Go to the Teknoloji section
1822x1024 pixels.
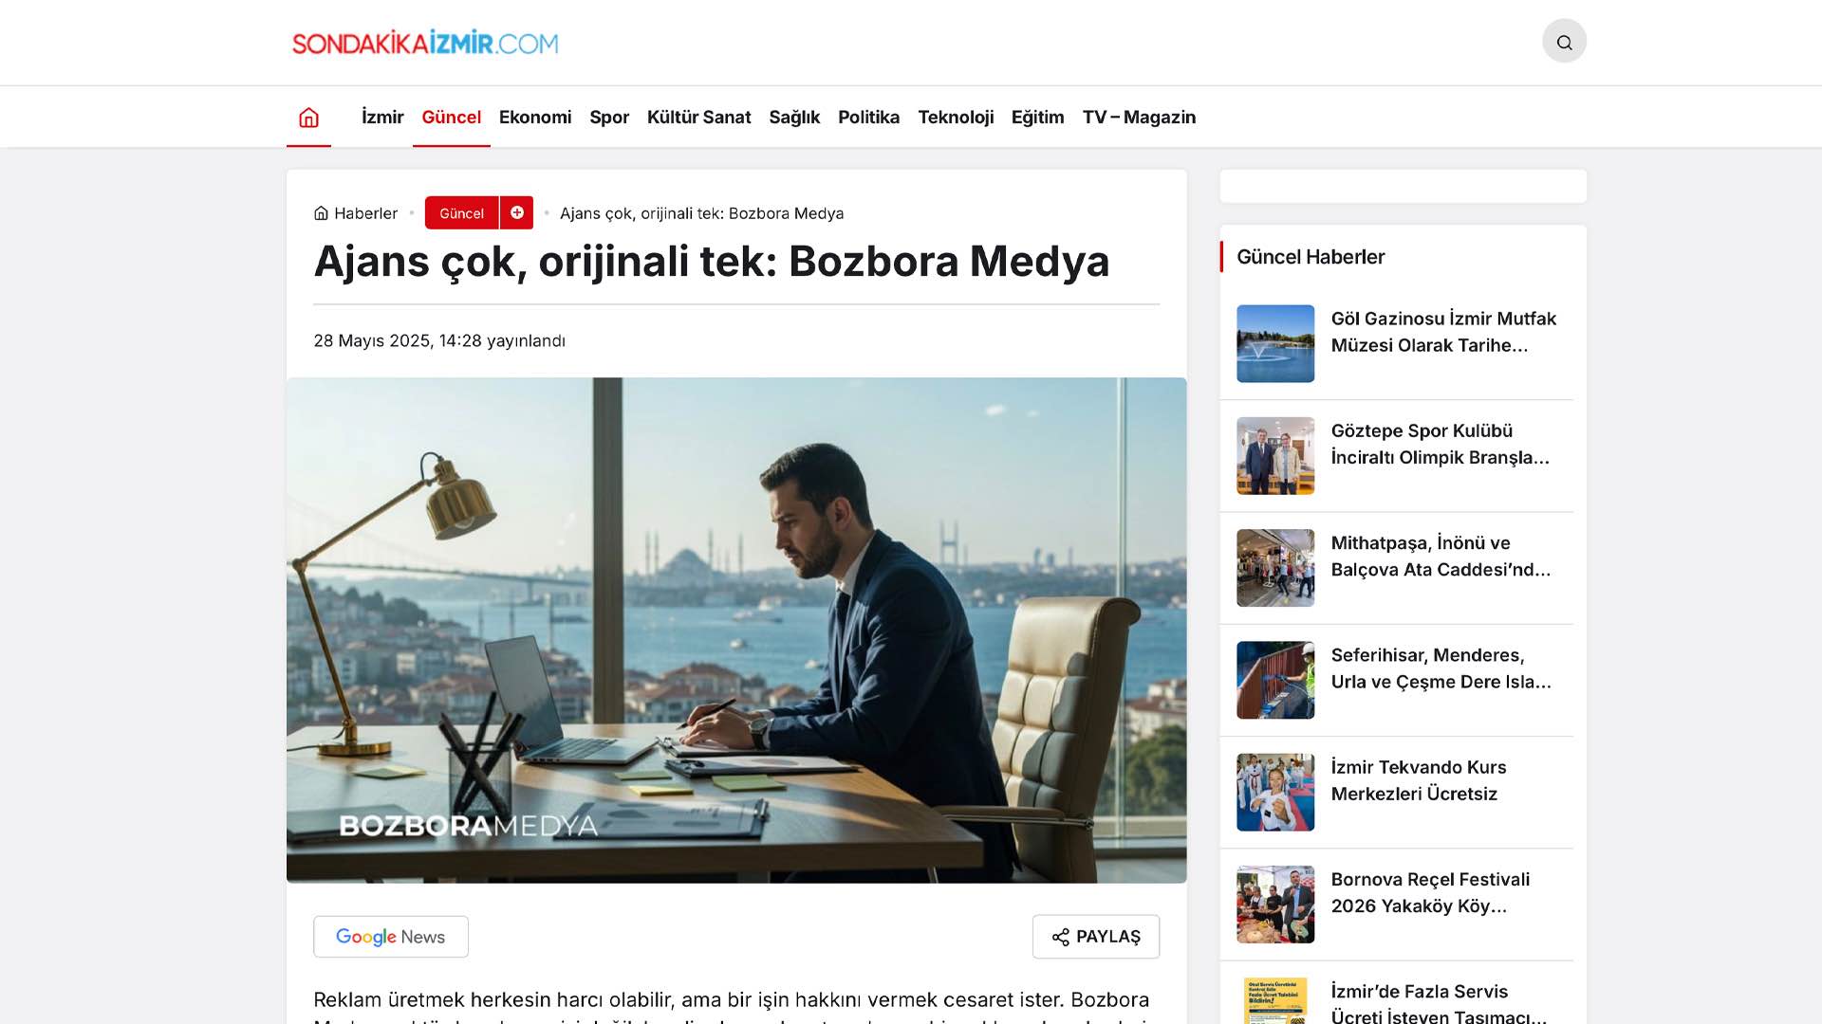[956, 118]
